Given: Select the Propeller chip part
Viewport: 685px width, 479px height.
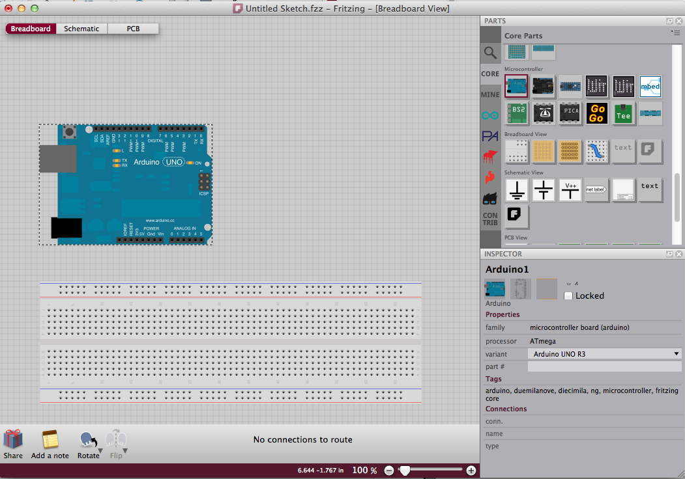Looking at the screenshot, I should coord(543,113).
